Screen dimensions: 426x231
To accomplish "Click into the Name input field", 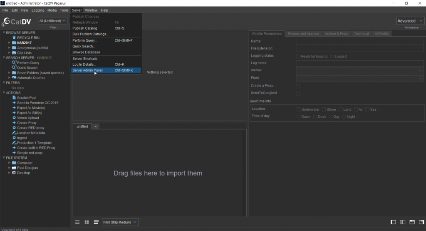I will tap(359, 42).
